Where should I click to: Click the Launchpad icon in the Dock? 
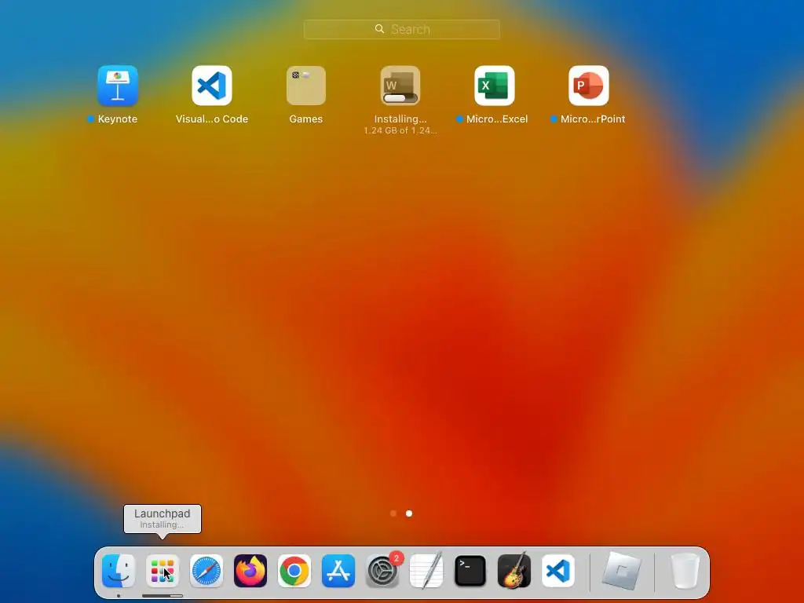pyautogui.click(x=163, y=571)
